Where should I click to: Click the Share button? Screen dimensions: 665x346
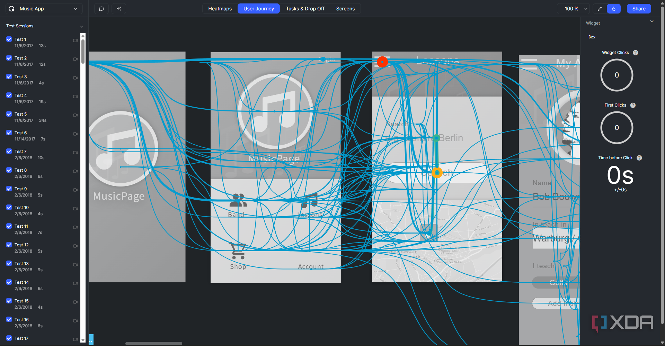click(x=639, y=9)
